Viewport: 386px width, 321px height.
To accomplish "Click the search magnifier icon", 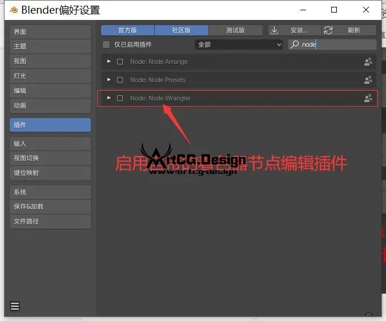I will pos(295,44).
